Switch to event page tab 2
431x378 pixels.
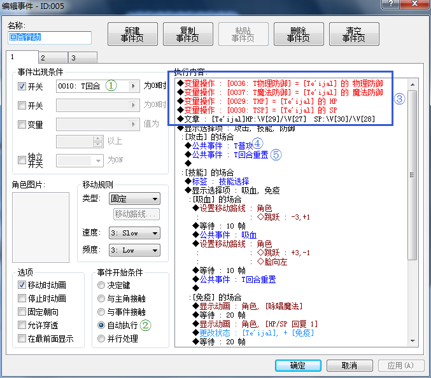point(53,58)
